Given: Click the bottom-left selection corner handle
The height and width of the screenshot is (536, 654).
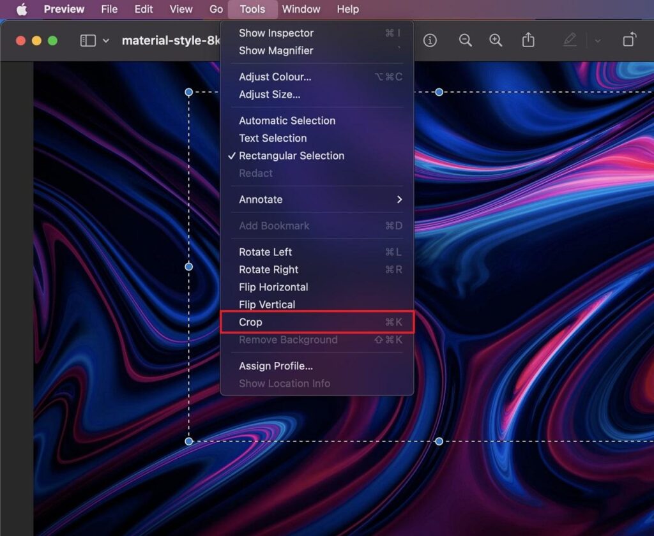Looking at the screenshot, I should pyautogui.click(x=188, y=441).
